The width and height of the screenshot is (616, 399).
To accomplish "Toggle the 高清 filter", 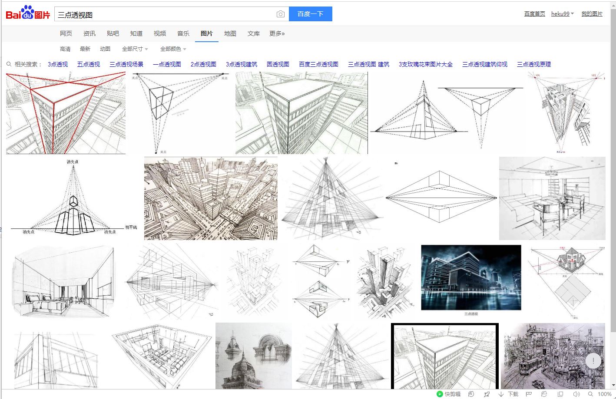I will [65, 49].
